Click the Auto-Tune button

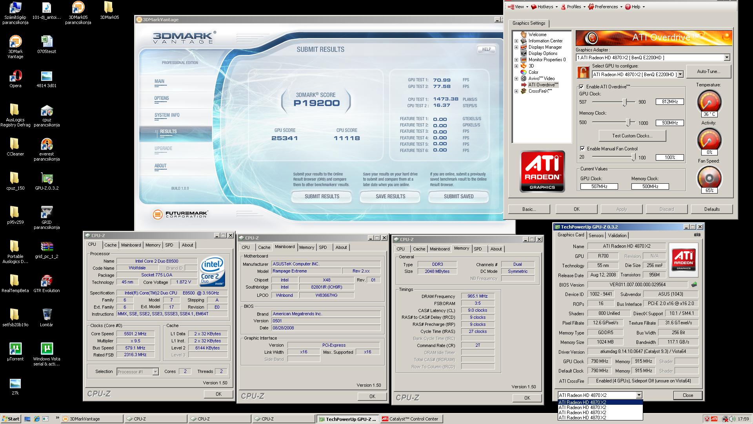708,71
